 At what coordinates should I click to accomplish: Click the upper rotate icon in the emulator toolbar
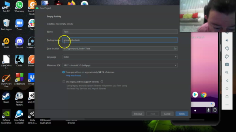pyautogui.click(x=227, y=48)
